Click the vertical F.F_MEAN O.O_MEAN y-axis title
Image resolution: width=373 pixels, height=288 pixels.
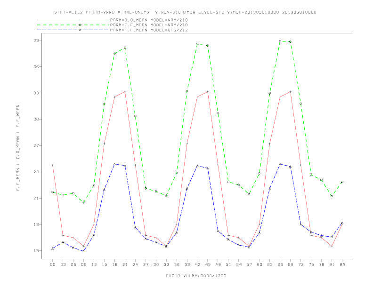[x=18, y=148]
